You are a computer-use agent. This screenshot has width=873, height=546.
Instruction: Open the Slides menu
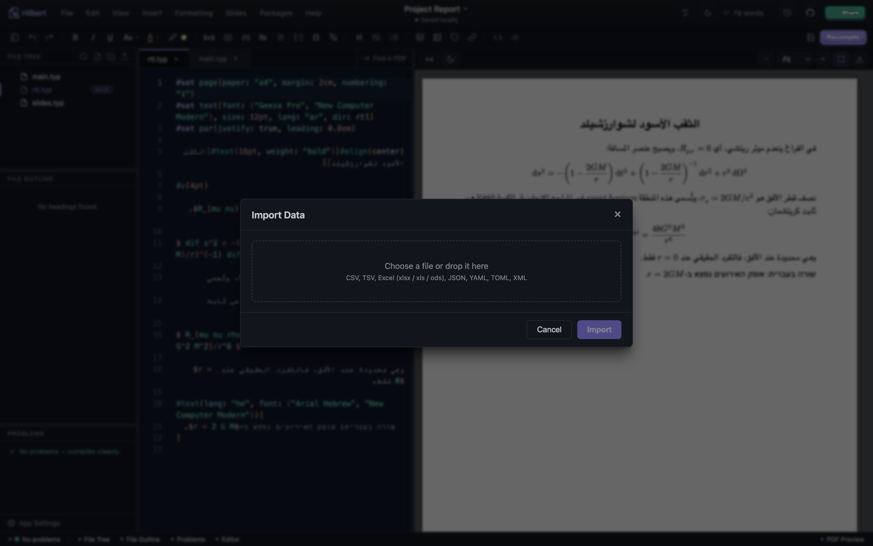click(x=236, y=13)
